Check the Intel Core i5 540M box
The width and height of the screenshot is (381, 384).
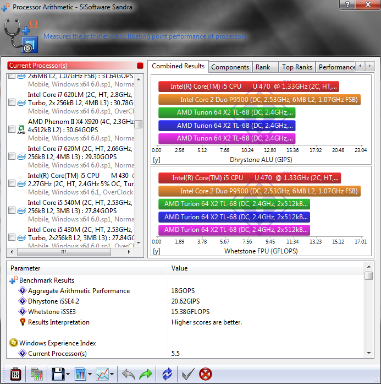coord(12,210)
